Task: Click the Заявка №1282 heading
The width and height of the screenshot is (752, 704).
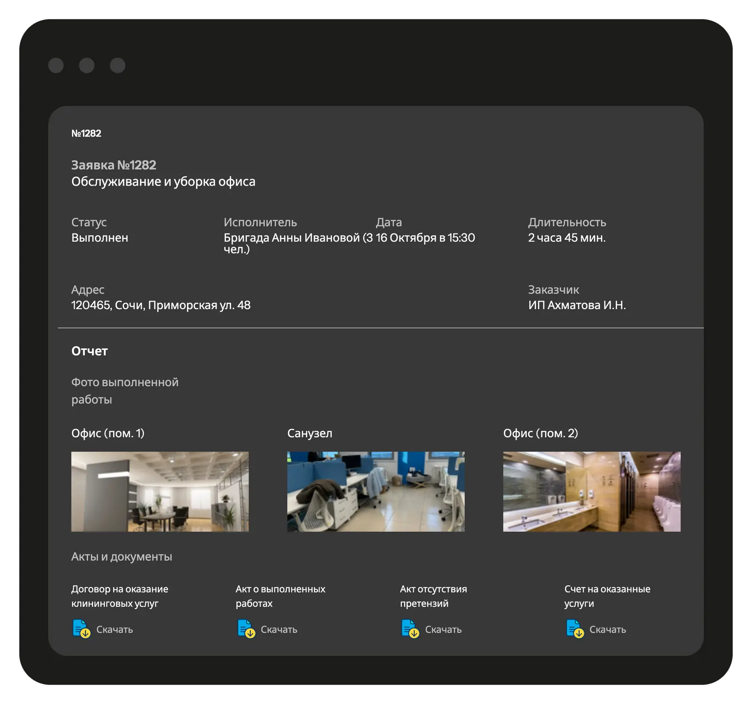Action: pyautogui.click(x=114, y=165)
